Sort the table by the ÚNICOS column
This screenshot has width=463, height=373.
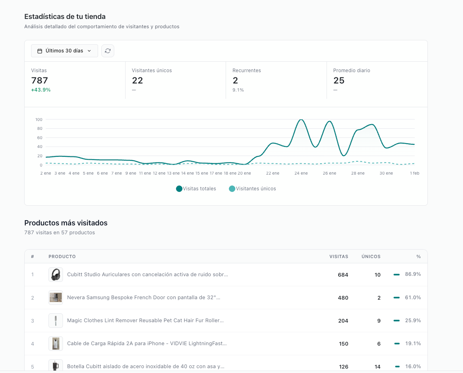[x=371, y=256]
